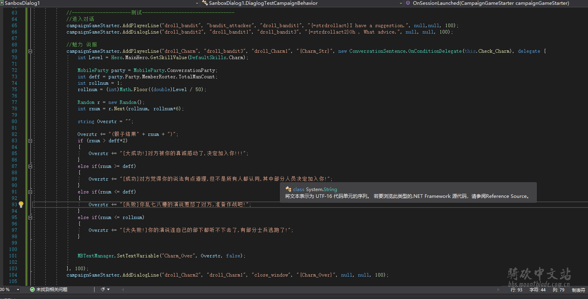Screen dimensions: 588x299
Task: Click the //魅力 说服 comment
Action: click(82, 45)
